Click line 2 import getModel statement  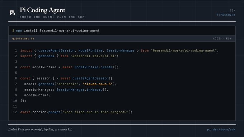(69, 56)
